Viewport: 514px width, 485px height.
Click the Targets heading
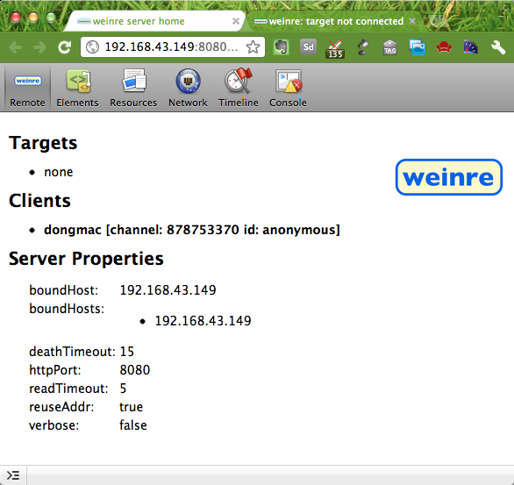[x=43, y=143]
